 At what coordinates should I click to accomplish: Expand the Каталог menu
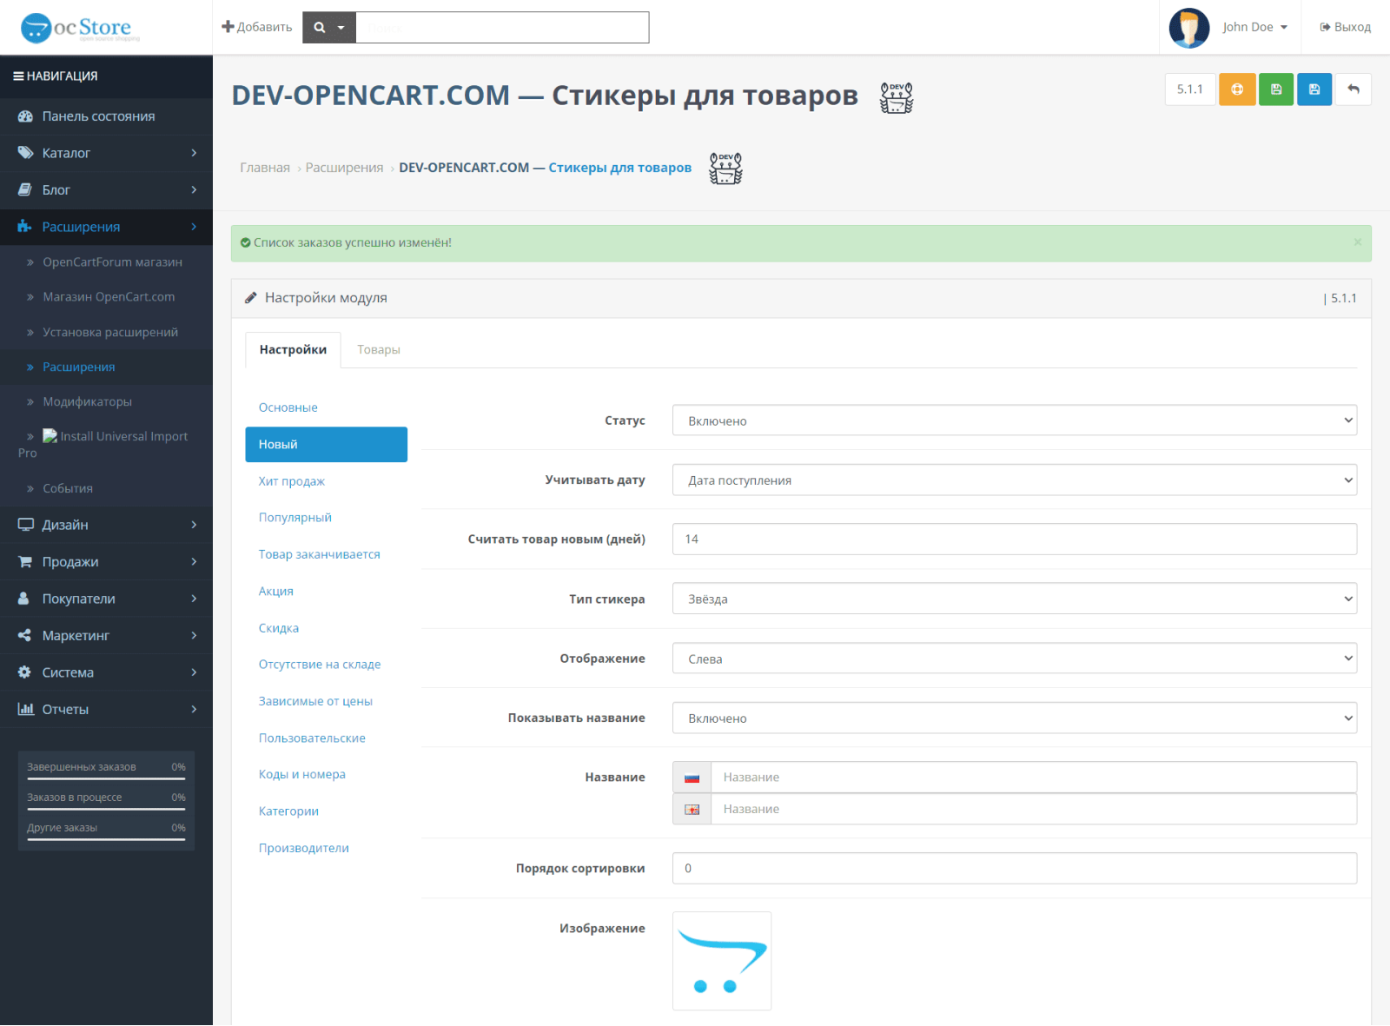[106, 153]
